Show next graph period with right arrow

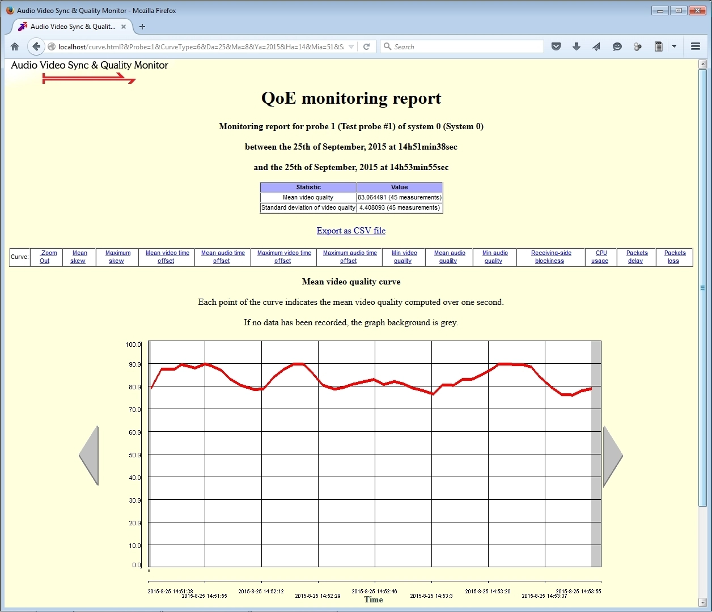point(612,456)
